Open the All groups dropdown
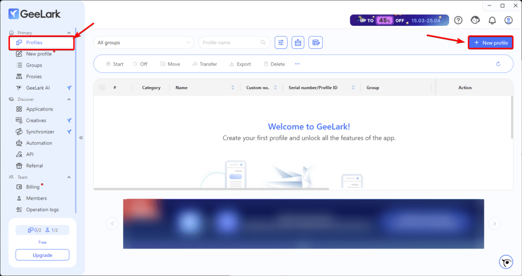The width and height of the screenshot is (522, 276). (x=144, y=43)
